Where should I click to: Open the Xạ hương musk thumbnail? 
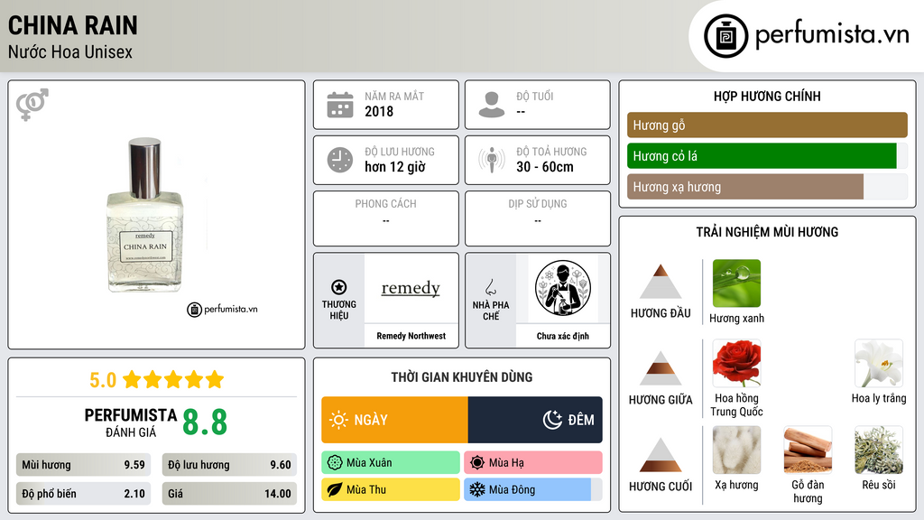click(x=736, y=450)
